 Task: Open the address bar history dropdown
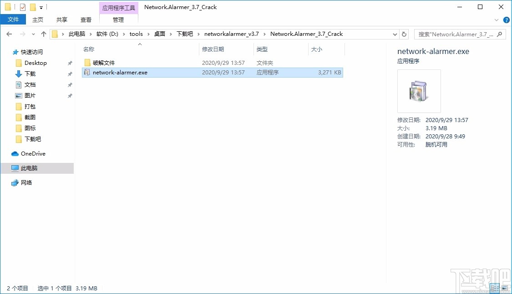point(395,34)
